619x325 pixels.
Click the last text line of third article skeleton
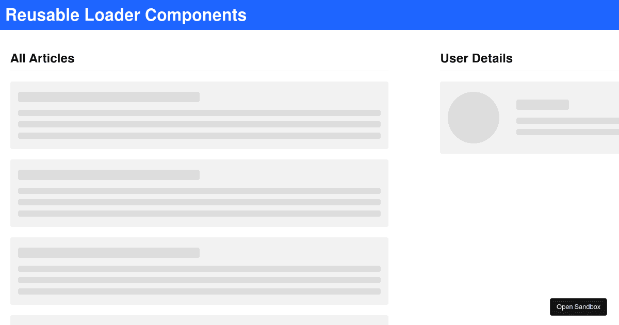click(199, 291)
